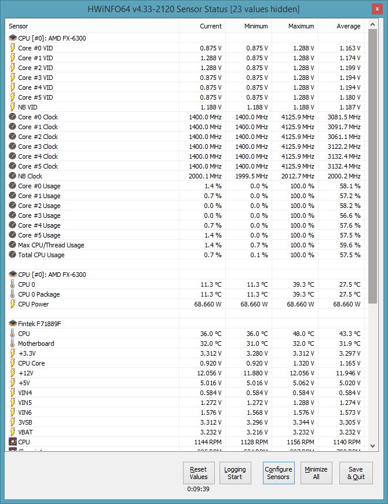The height and width of the screenshot is (504, 388).
Task: Click the Reset Values button
Action: [199, 473]
